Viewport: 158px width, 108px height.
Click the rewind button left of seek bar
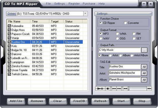tap(125, 89)
